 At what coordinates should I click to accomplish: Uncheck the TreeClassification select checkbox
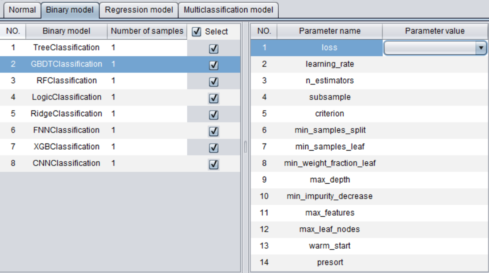213,49
